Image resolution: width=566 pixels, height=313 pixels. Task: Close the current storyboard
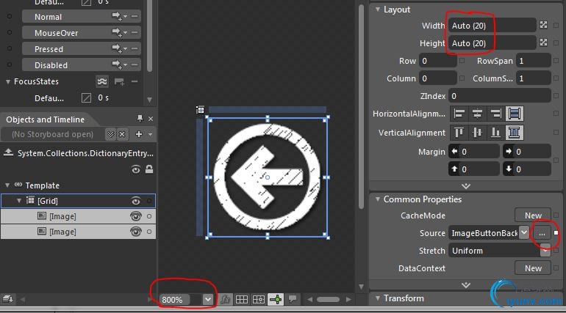tap(122, 134)
